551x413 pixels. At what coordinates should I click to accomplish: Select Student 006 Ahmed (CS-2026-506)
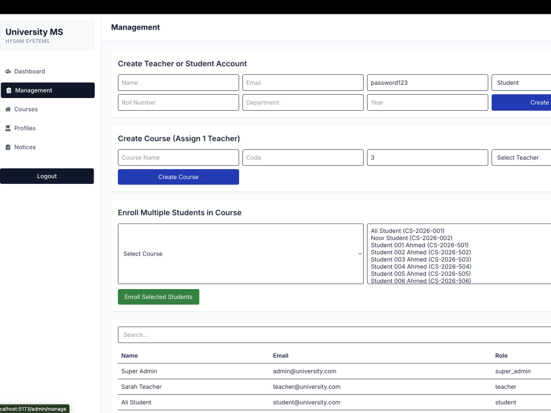[x=421, y=281]
